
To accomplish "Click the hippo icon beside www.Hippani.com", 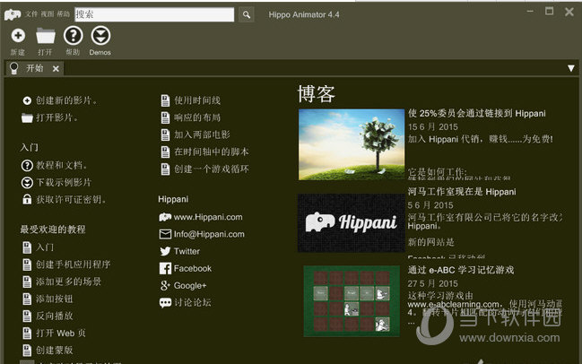I will click(x=165, y=217).
